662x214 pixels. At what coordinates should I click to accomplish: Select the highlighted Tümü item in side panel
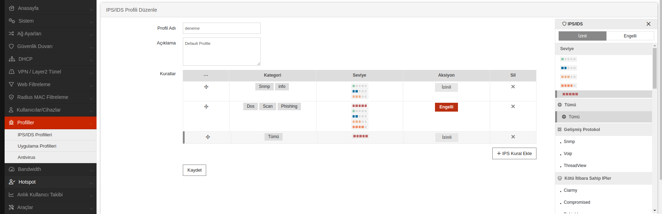[x=604, y=117]
